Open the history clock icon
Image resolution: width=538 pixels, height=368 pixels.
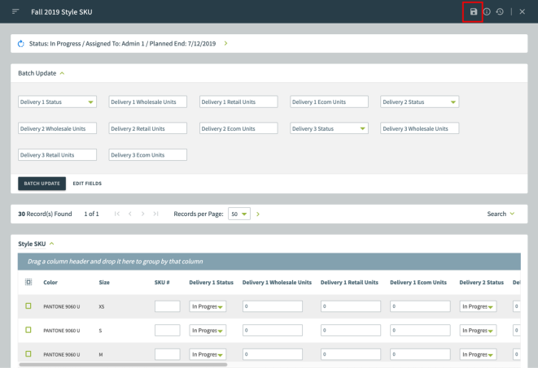tap(499, 11)
